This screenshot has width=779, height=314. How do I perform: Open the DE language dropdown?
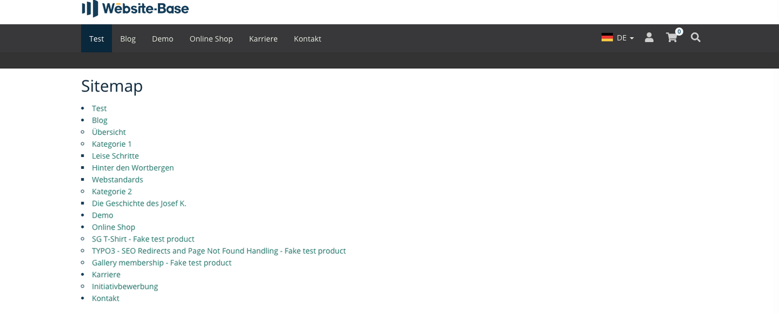pos(620,37)
